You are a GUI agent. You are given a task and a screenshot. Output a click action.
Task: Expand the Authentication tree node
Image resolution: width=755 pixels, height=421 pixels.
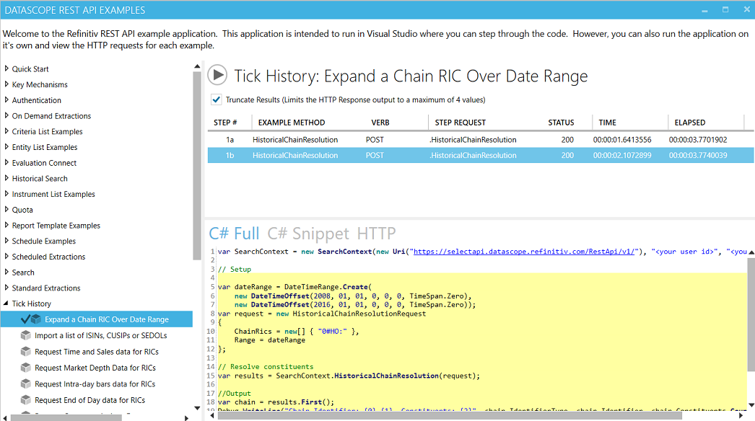click(x=6, y=100)
